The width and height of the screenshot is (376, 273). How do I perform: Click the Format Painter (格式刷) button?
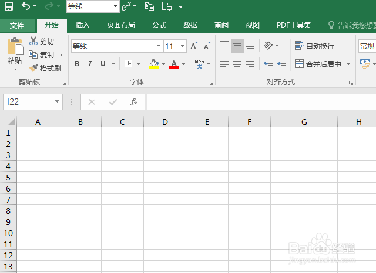(x=45, y=69)
